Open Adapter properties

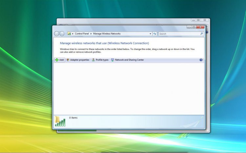(78, 60)
